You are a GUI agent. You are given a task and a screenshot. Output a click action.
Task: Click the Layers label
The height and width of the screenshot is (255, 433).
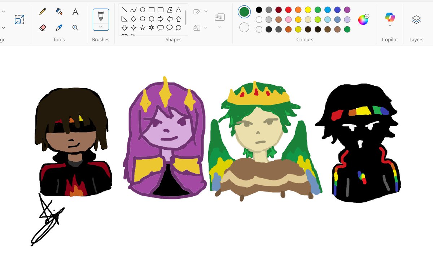coord(416,40)
